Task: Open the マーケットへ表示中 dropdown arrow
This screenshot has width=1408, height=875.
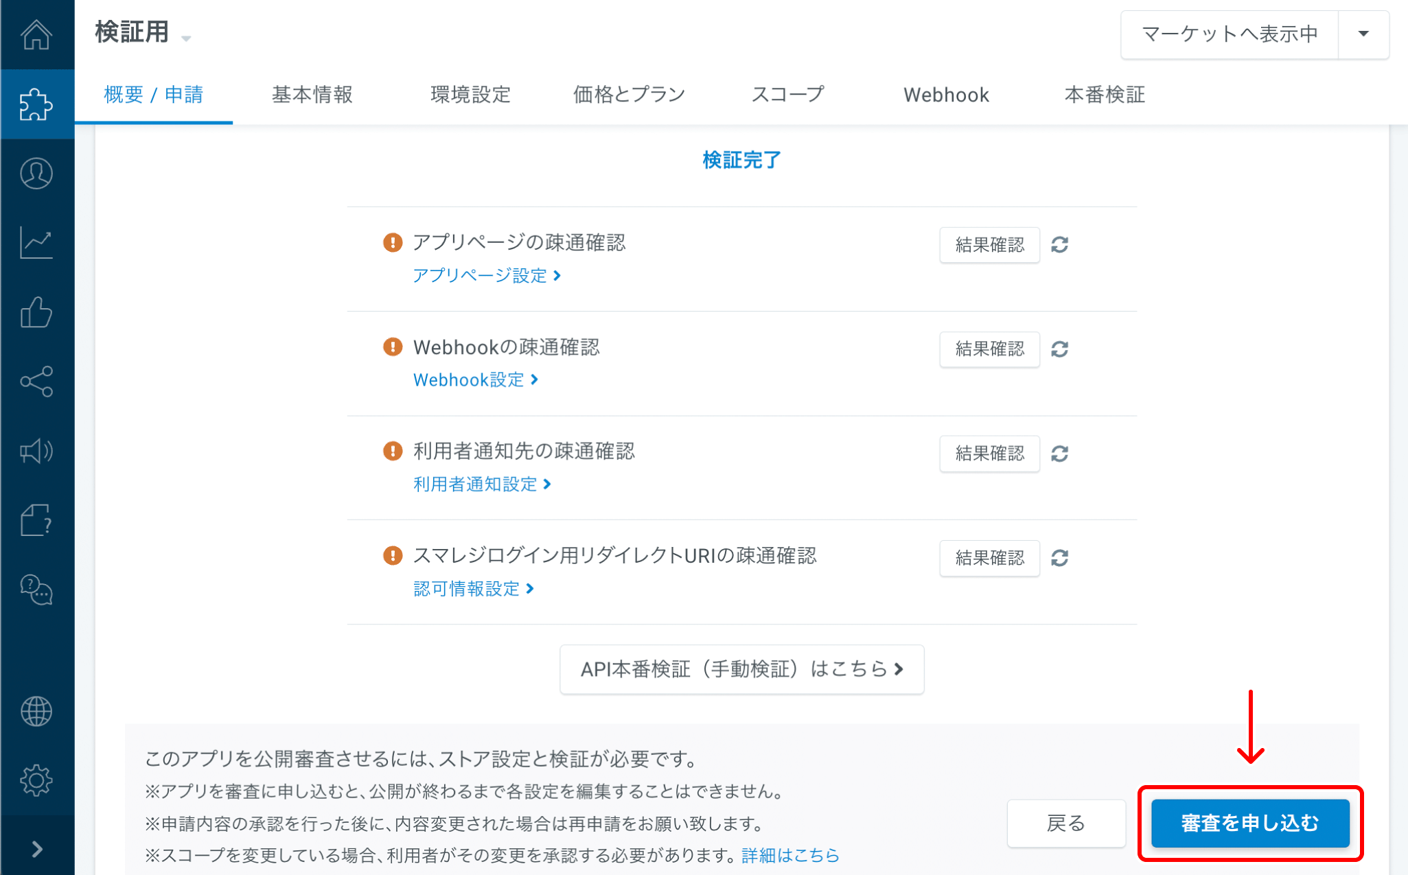Action: point(1363,34)
